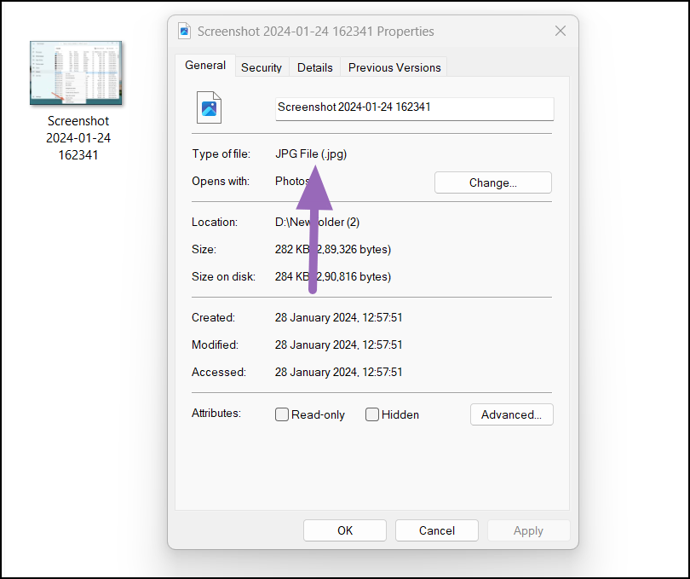Click inside the file name text field
The image size is (690, 579).
(x=414, y=108)
